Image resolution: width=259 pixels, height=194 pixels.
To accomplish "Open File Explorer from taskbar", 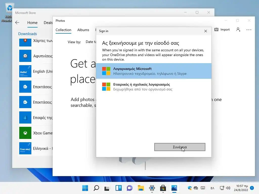I will tap(141, 188).
